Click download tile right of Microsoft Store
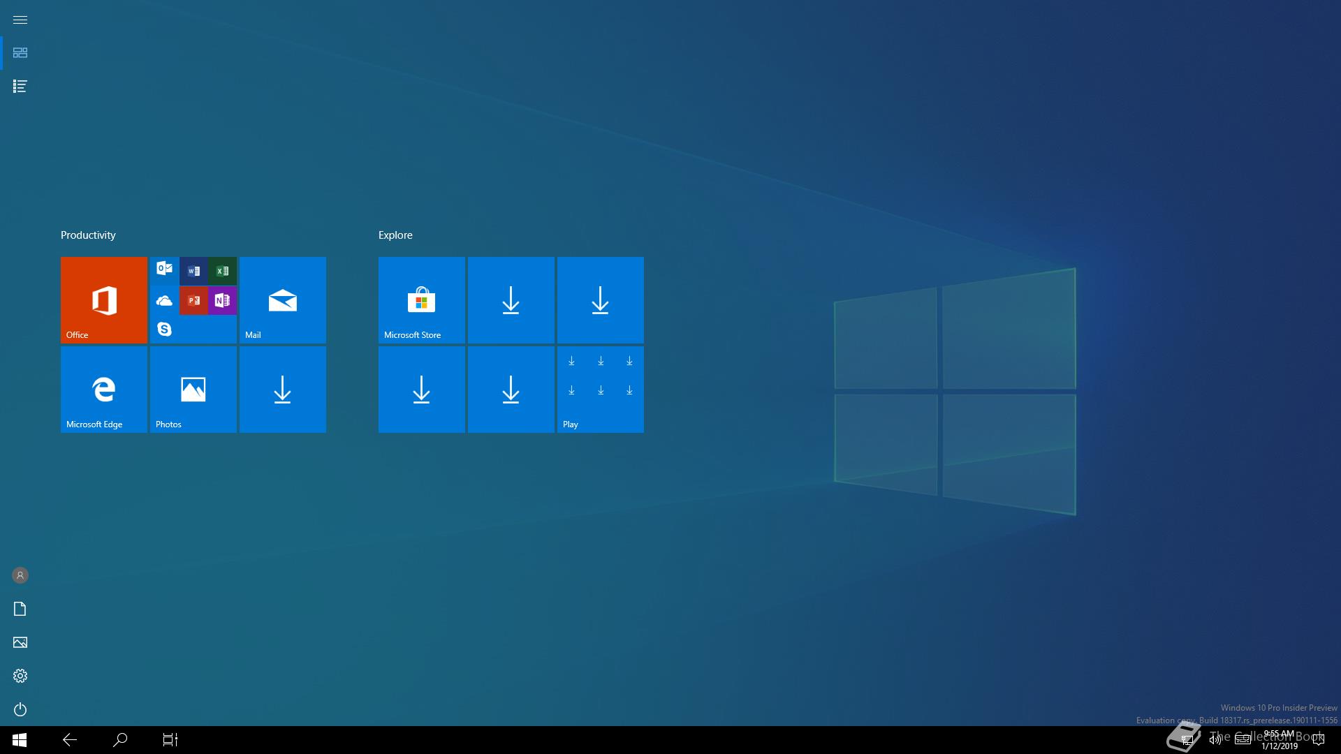Screen dimensions: 1341x754 click(x=511, y=300)
